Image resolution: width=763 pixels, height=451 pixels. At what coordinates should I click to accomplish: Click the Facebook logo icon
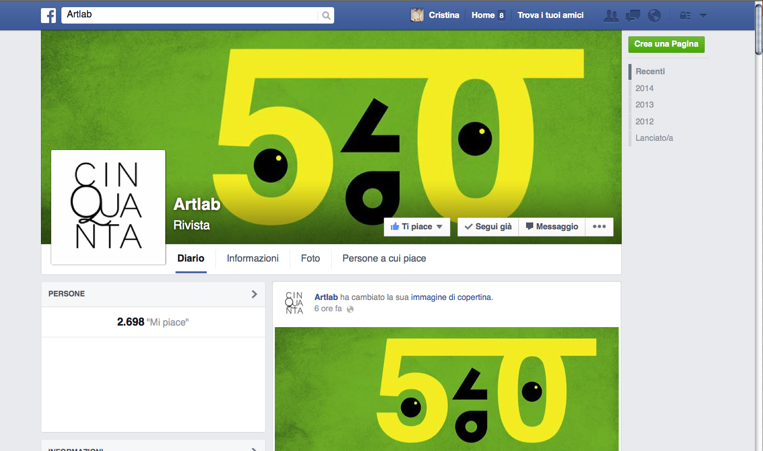point(49,15)
